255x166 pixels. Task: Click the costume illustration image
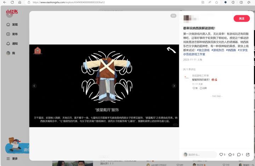107,77
